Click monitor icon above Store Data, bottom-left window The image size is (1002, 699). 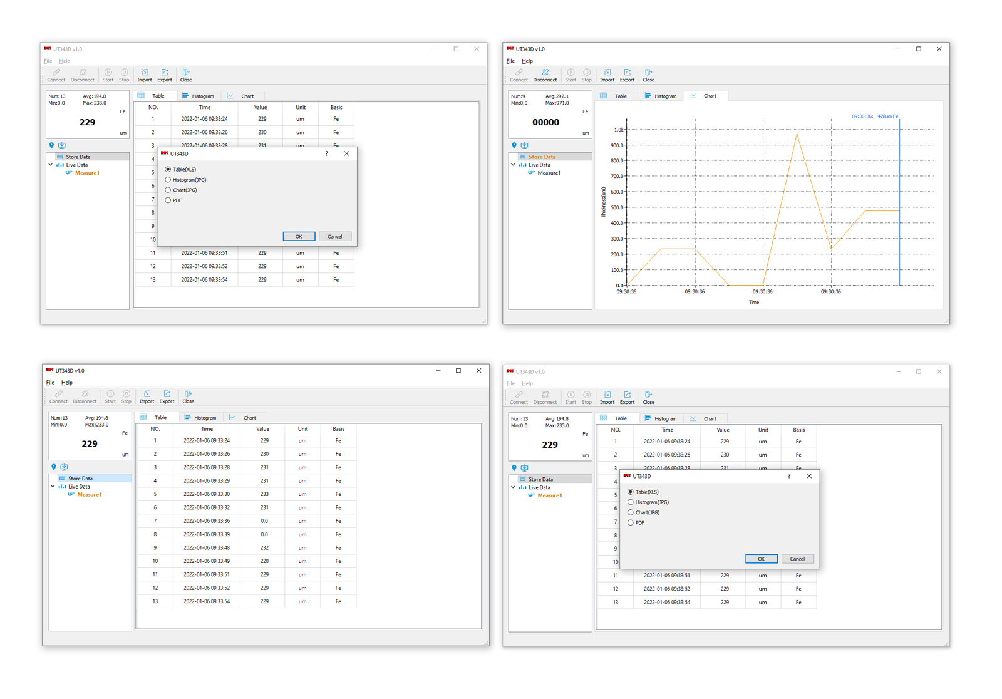[64, 467]
